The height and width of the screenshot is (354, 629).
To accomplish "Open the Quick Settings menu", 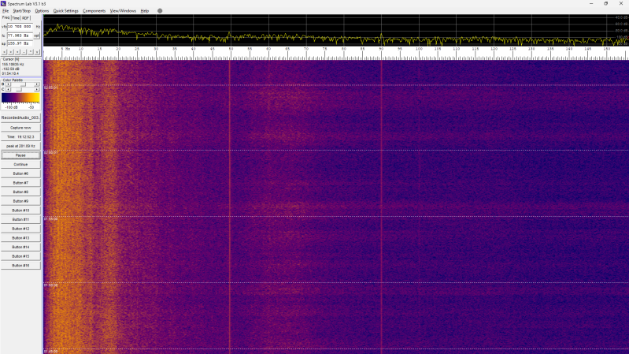I will pos(66,11).
